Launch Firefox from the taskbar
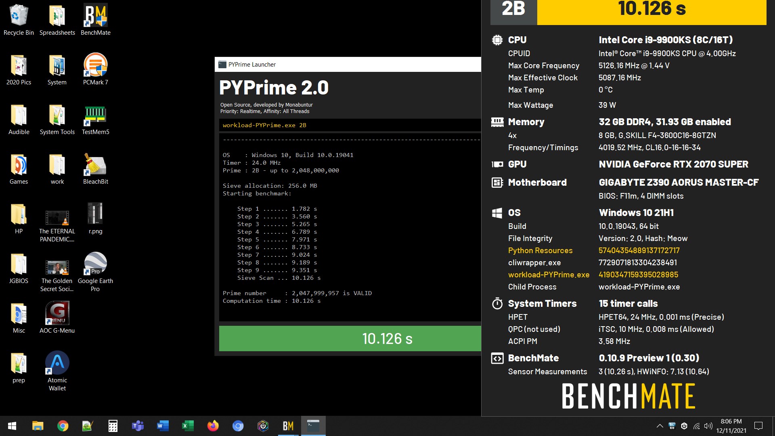This screenshot has width=775, height=436. (x=213, y=426)
